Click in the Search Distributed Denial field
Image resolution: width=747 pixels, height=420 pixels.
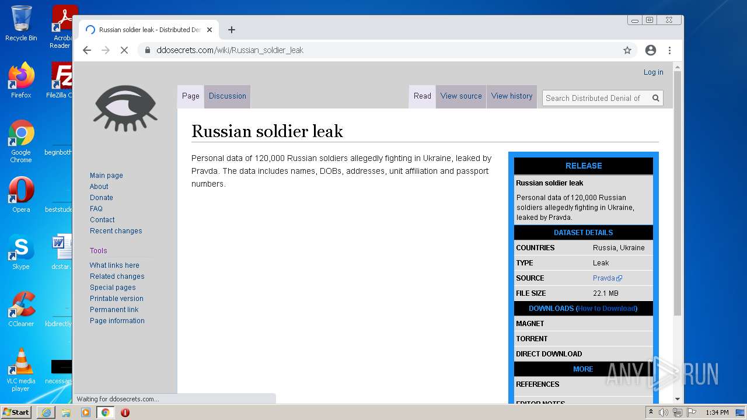coord(595,98)
